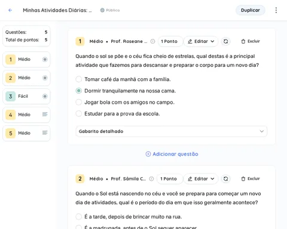Open Editar dropdown for question 2
The width and height of the screenshot is (287, 229).
tap(201, 179)
